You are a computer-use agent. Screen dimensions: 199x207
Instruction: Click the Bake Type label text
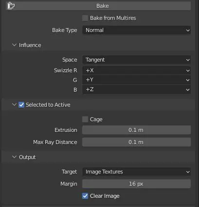(65, 30)
